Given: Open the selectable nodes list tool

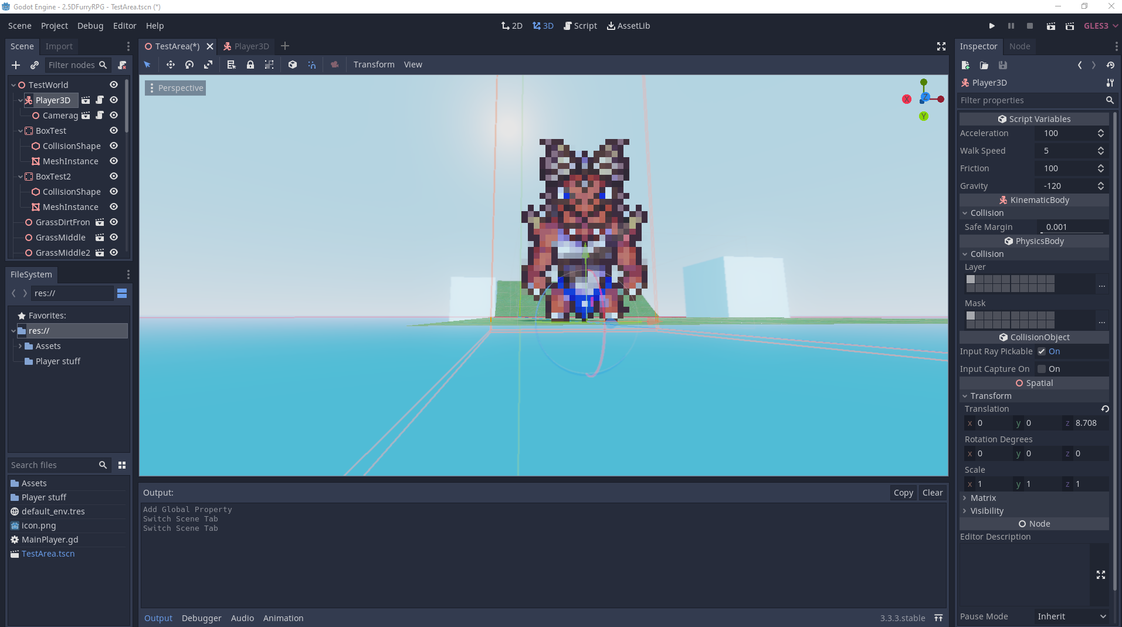Looking at the screenshot, I should point(232,65).
